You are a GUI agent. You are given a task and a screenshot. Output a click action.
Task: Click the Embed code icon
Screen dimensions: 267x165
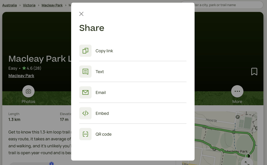tap(85, 113)
